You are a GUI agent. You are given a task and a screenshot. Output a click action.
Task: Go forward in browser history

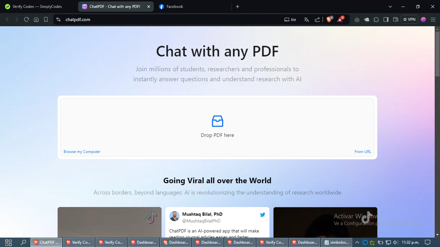(x=17, y=20)
